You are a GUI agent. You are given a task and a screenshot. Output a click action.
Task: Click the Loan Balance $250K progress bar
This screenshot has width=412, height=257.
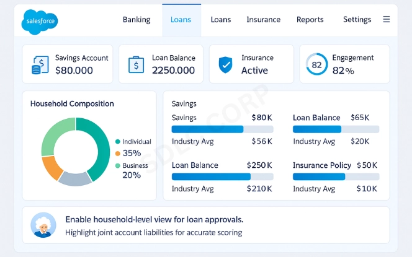pyautogui.click(x=222, y=176)
